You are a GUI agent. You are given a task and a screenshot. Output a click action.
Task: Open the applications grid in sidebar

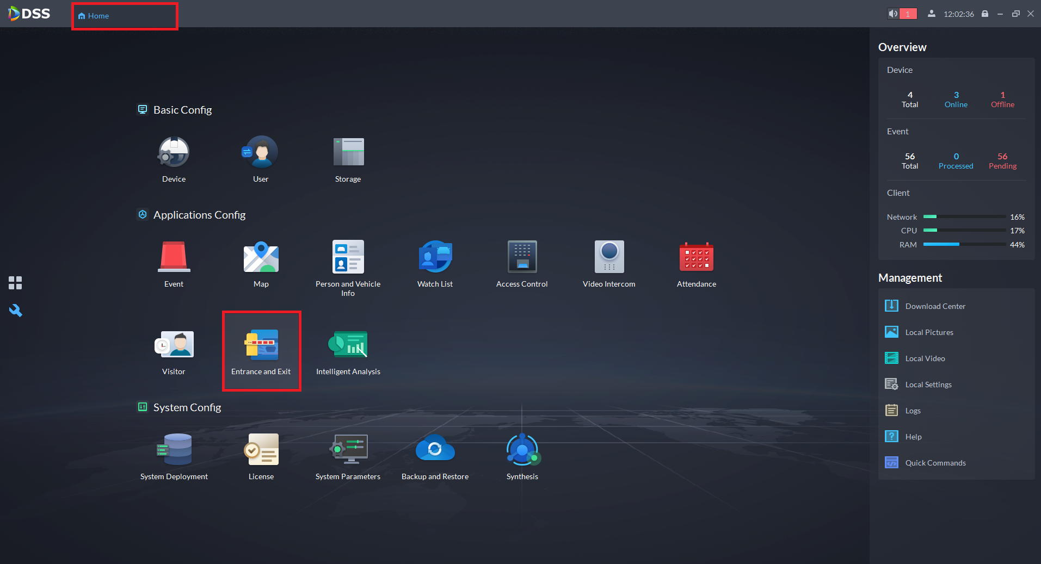[15, 283]
